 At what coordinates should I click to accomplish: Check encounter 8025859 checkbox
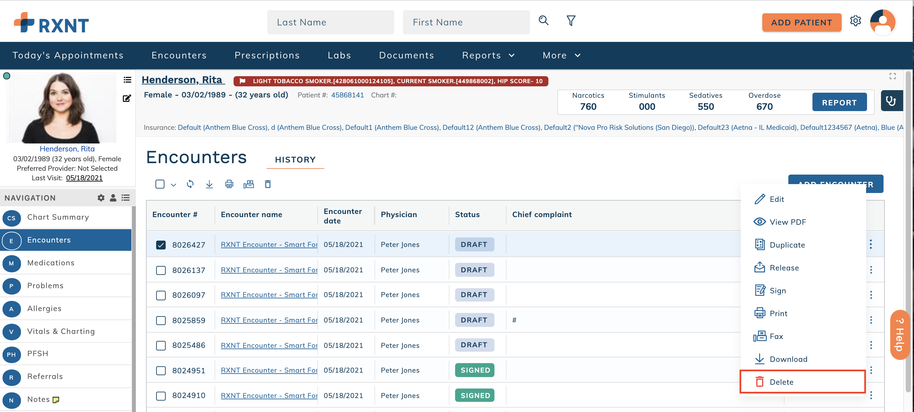coord(161,320)
